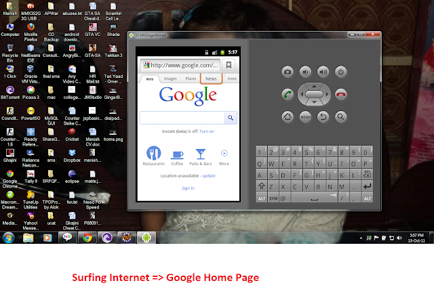
Task: Turn on Google Instant link
Action: [207, 131]
